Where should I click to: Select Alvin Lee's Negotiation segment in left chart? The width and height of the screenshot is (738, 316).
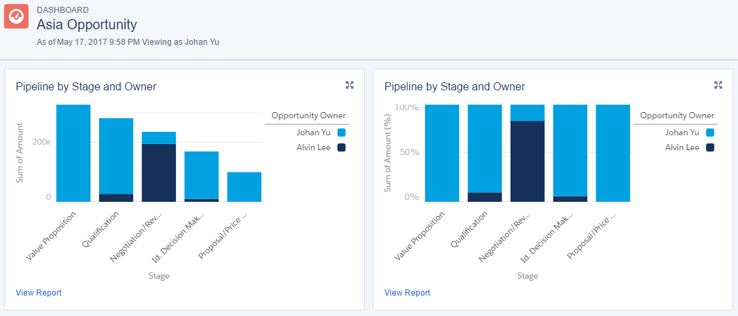(x=159, y=173)
